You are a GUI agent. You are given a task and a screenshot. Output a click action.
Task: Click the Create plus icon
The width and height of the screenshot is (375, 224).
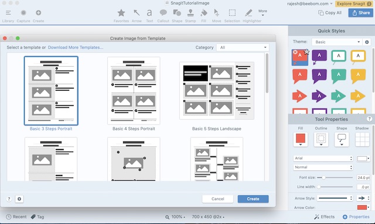[38, 13]
